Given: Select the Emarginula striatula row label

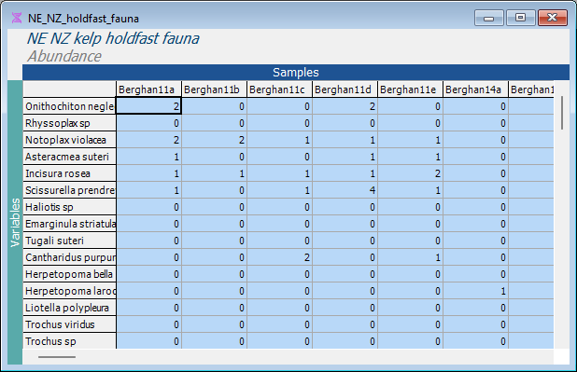Looking at the screenshot, I should 69,224.
